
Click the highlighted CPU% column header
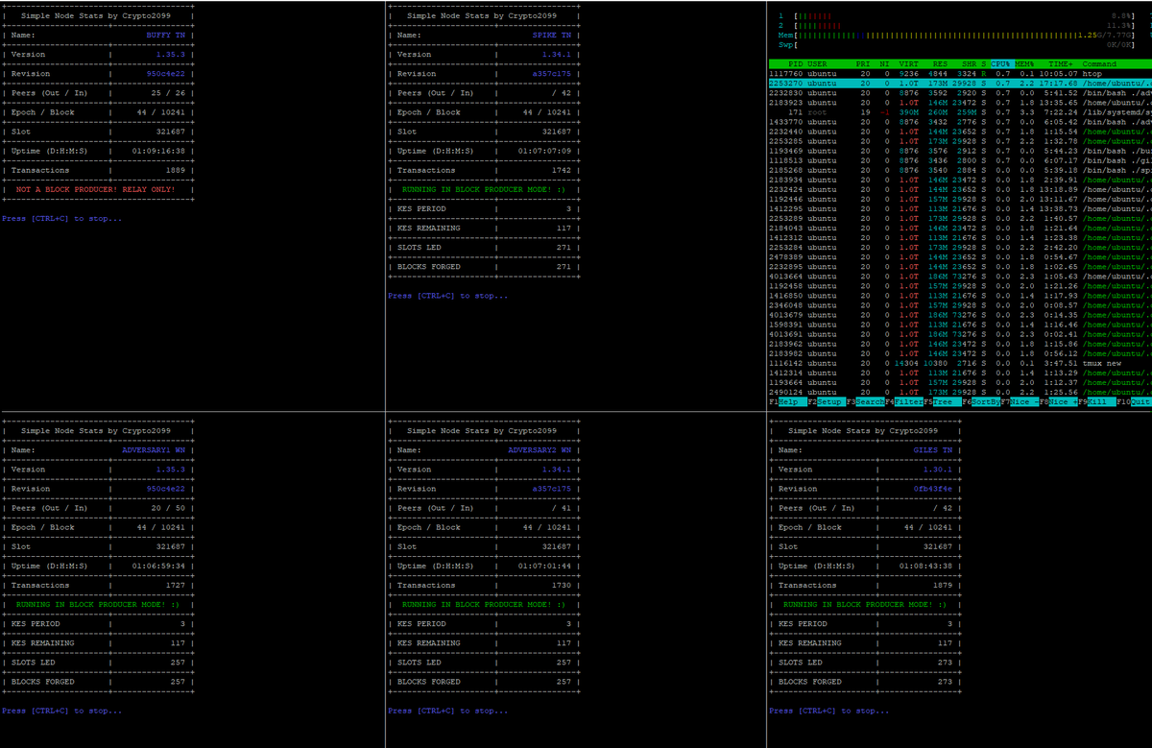point(1001,64)
